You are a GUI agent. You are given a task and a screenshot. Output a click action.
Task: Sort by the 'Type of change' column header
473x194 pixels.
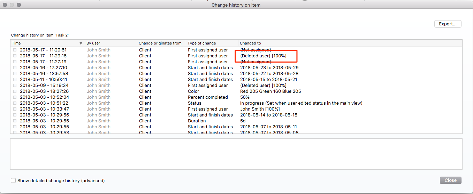point(201,43)
